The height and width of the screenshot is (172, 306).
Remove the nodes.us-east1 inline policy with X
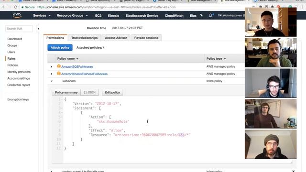click(293, 171)
